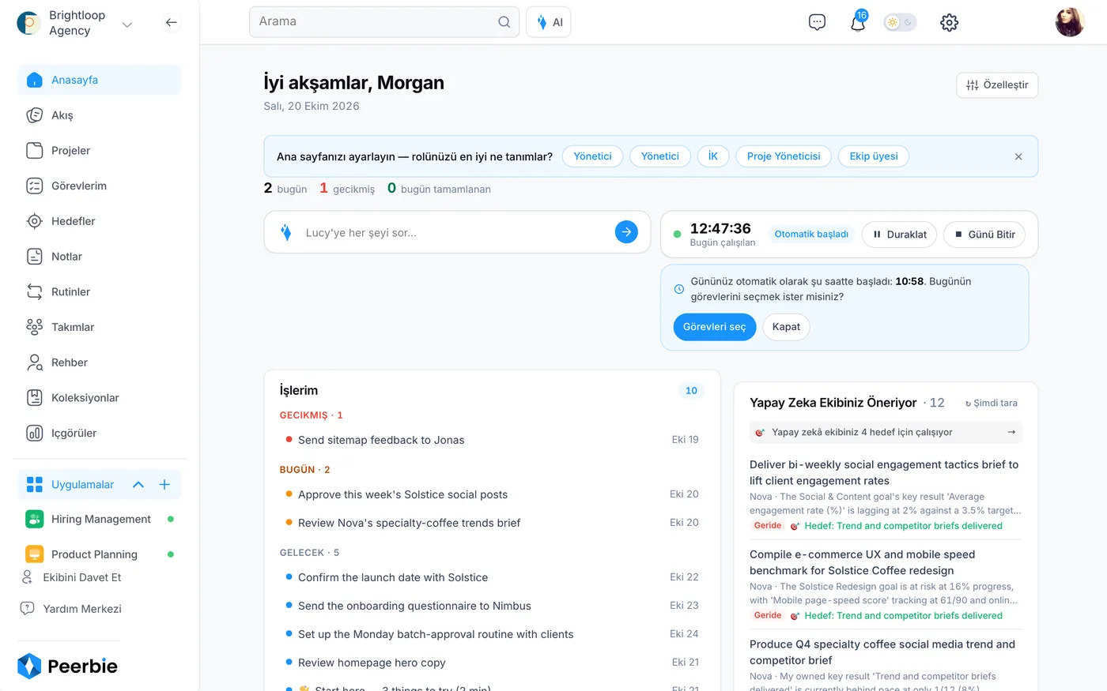Select the Ekip üyesi role chip

point(874,156)
